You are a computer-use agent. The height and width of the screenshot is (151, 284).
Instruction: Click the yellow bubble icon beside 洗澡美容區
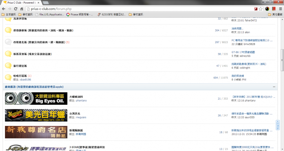tap(8, 19)
